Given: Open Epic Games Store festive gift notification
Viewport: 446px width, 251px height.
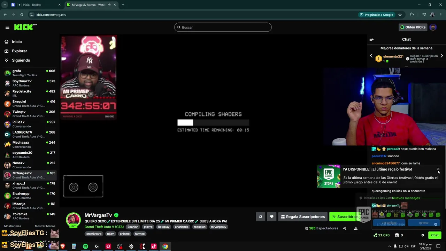Looking at the screenshot, I should [x=380, y=176].
